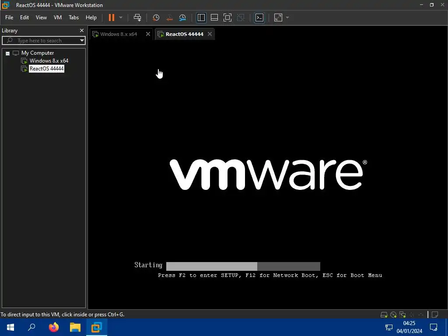
Task: Click the CD/DVD drive status icon
Action: [393, 315]
